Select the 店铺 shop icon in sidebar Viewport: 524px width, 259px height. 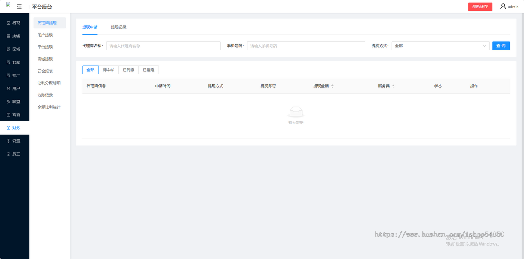point(14,36)
